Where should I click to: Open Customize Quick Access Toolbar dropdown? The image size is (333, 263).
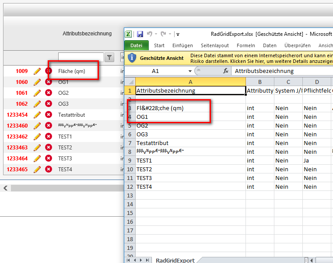coord(178,34)
